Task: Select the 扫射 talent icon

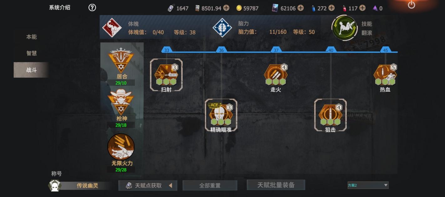Action: click(x=166, y=74)
